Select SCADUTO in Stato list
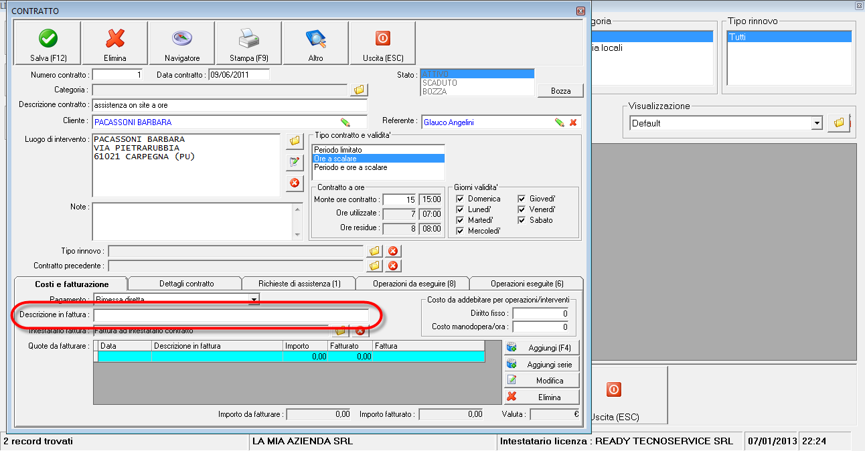The image size is (865, 451). [477, 82]
